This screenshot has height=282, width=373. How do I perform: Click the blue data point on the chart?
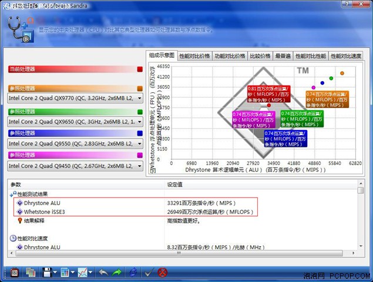(x=322, y=83)
